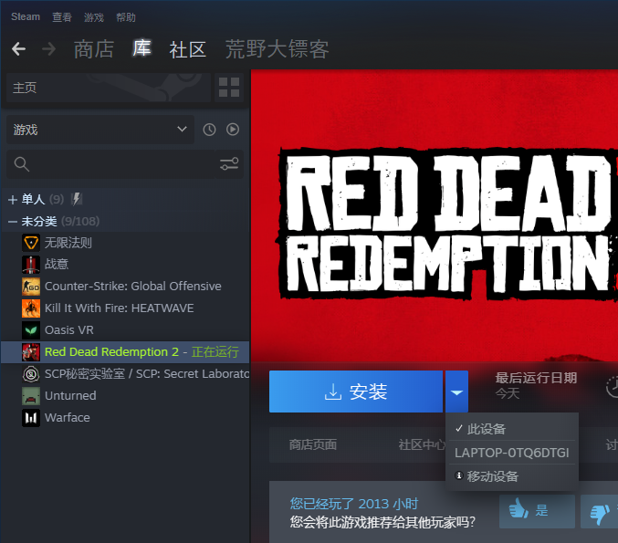Image resolution: width=618 pixels, height=543 pixels.
Task: Click the 无限法则 game icon
Action: (31, 243)
